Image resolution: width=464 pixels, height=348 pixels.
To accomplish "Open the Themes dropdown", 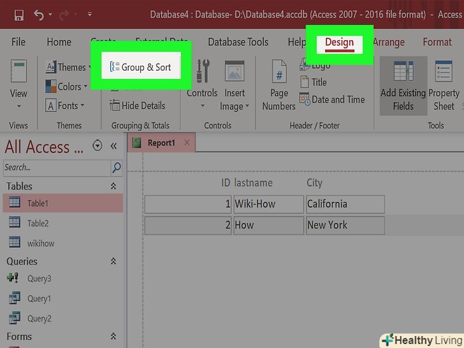I will pos(68,67).
